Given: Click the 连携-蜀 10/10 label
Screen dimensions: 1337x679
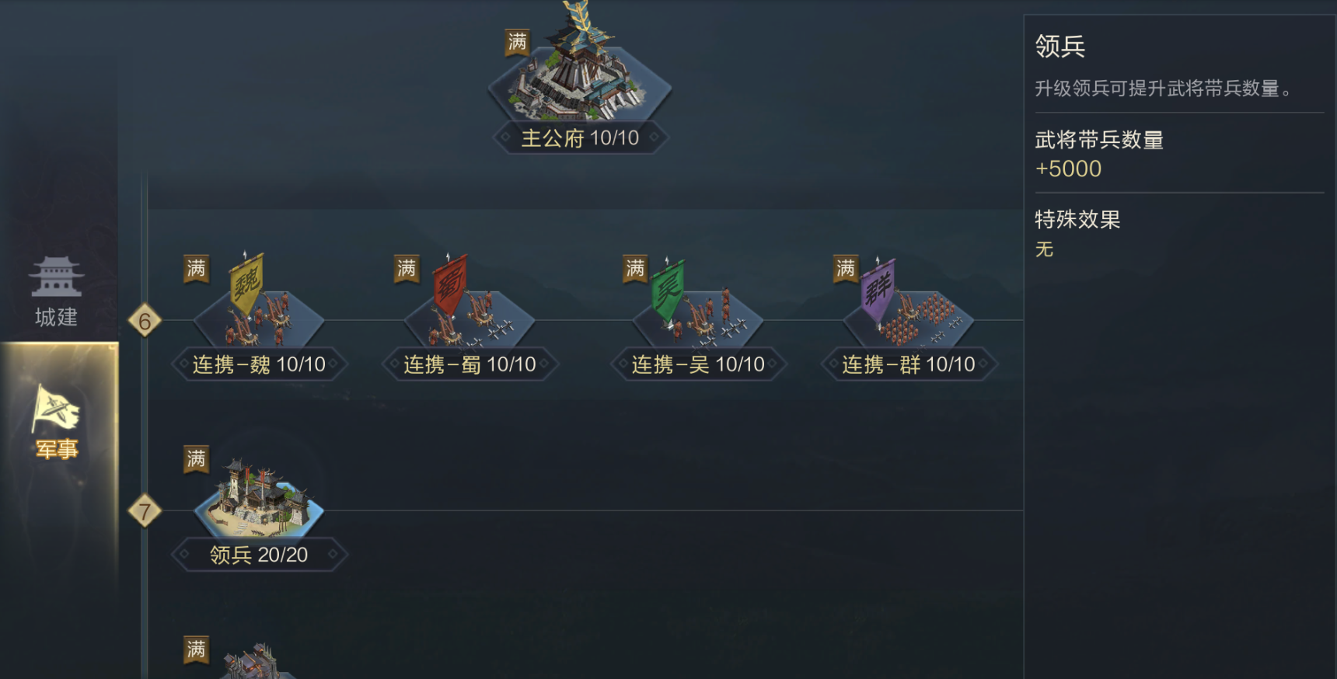Looking at the screenshot, I should point(470,364).
